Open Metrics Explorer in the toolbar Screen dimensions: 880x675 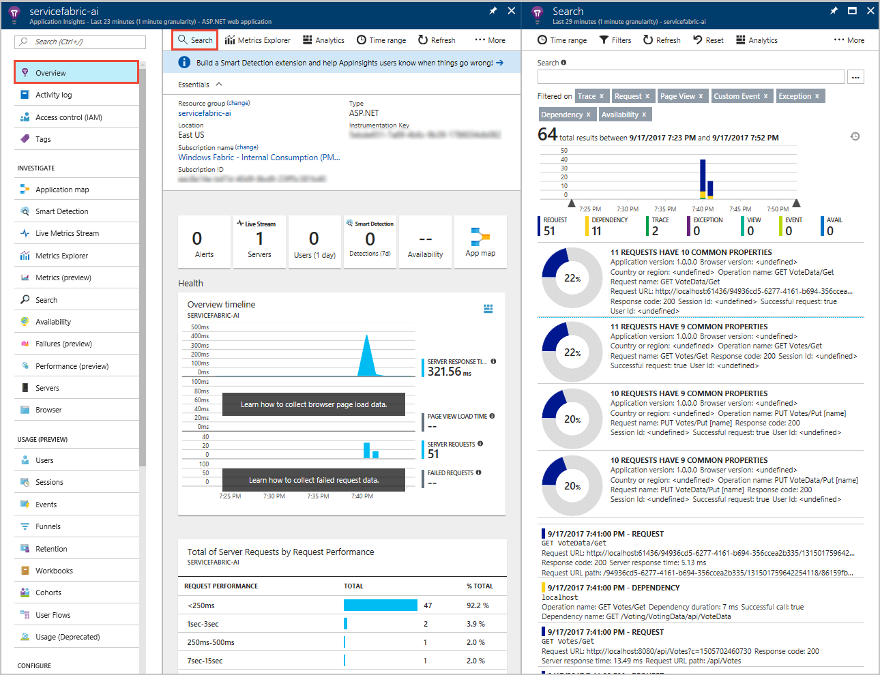click(x=257, y=40)
